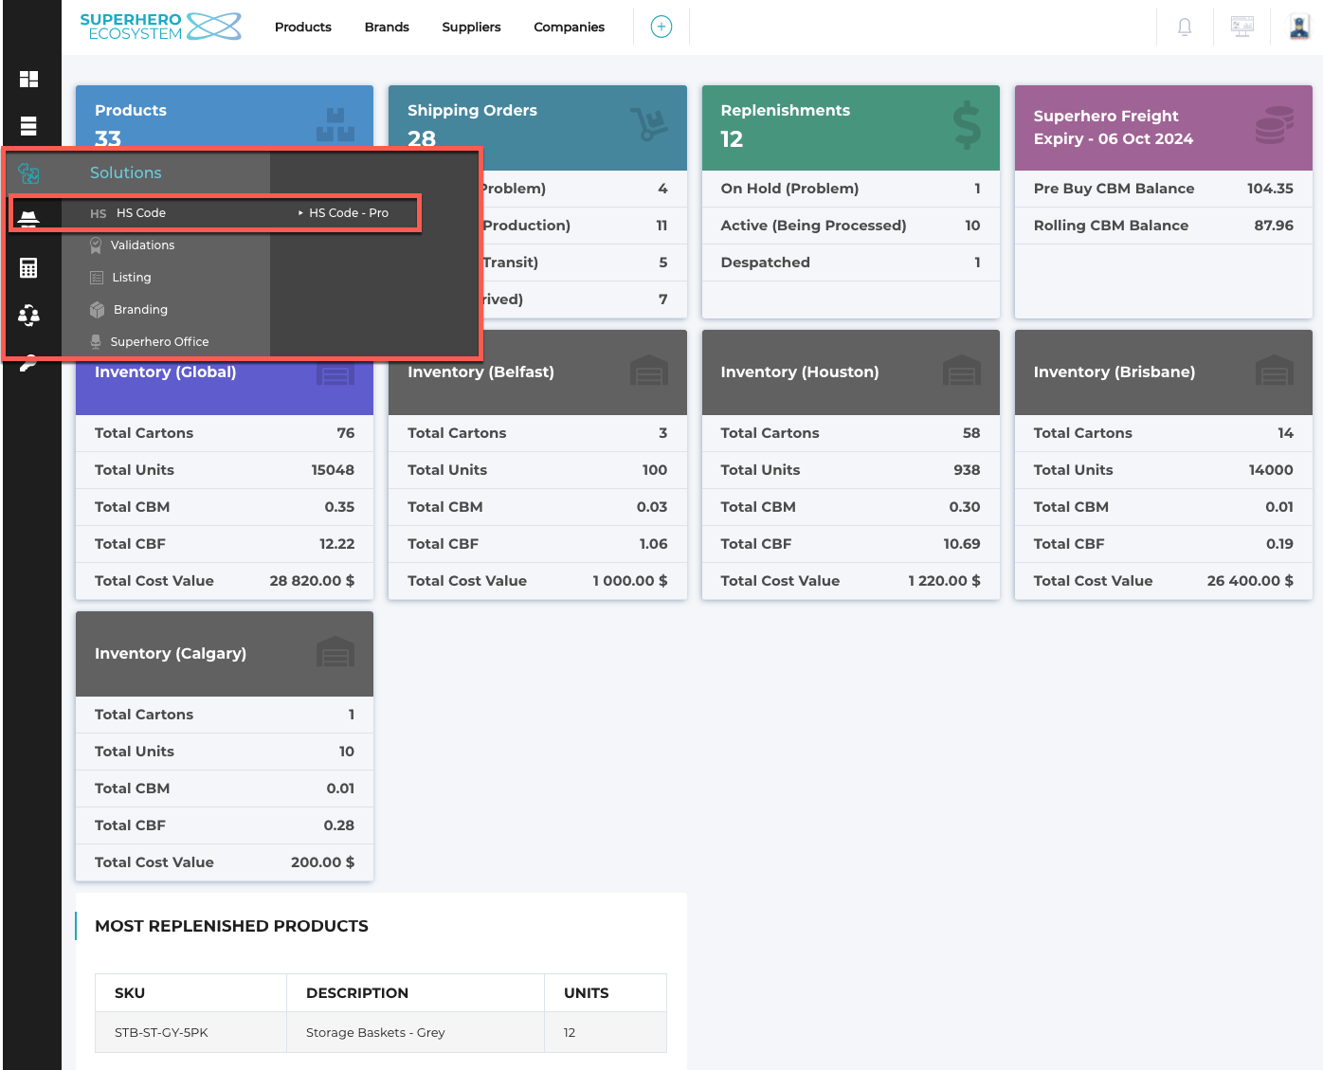
Task: Click the Superhero Office chair icon
Action: (x=96, y=342)
